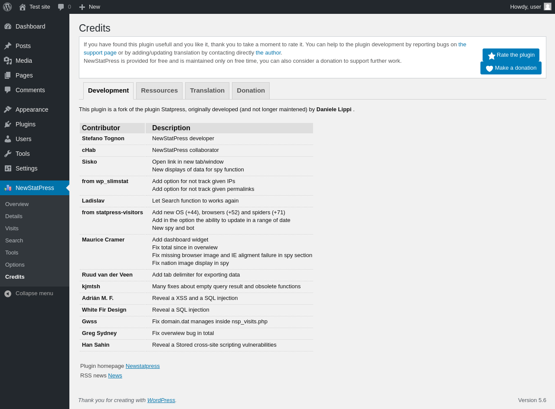Click the Appearance paintbrush icon
The width and height of the screenshot is (555, 409).
point(8,109)
